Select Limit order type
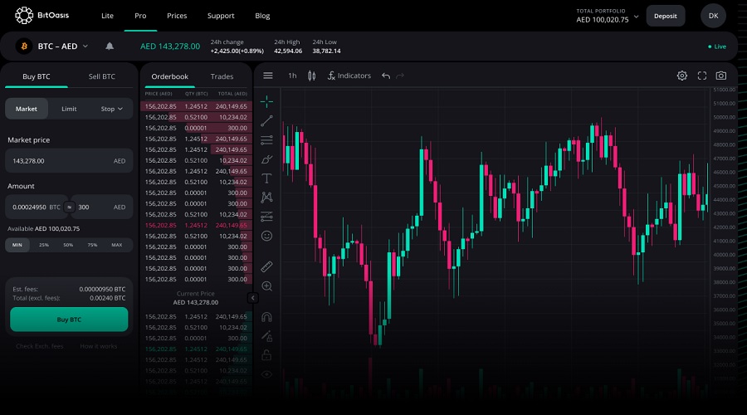The height and width of the screenshot is (415, 747). pyautogui.click(x=69, y=109)
